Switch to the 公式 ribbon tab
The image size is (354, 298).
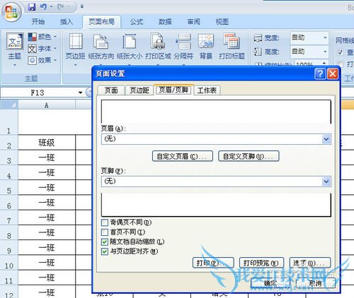[x=137, y=22]
